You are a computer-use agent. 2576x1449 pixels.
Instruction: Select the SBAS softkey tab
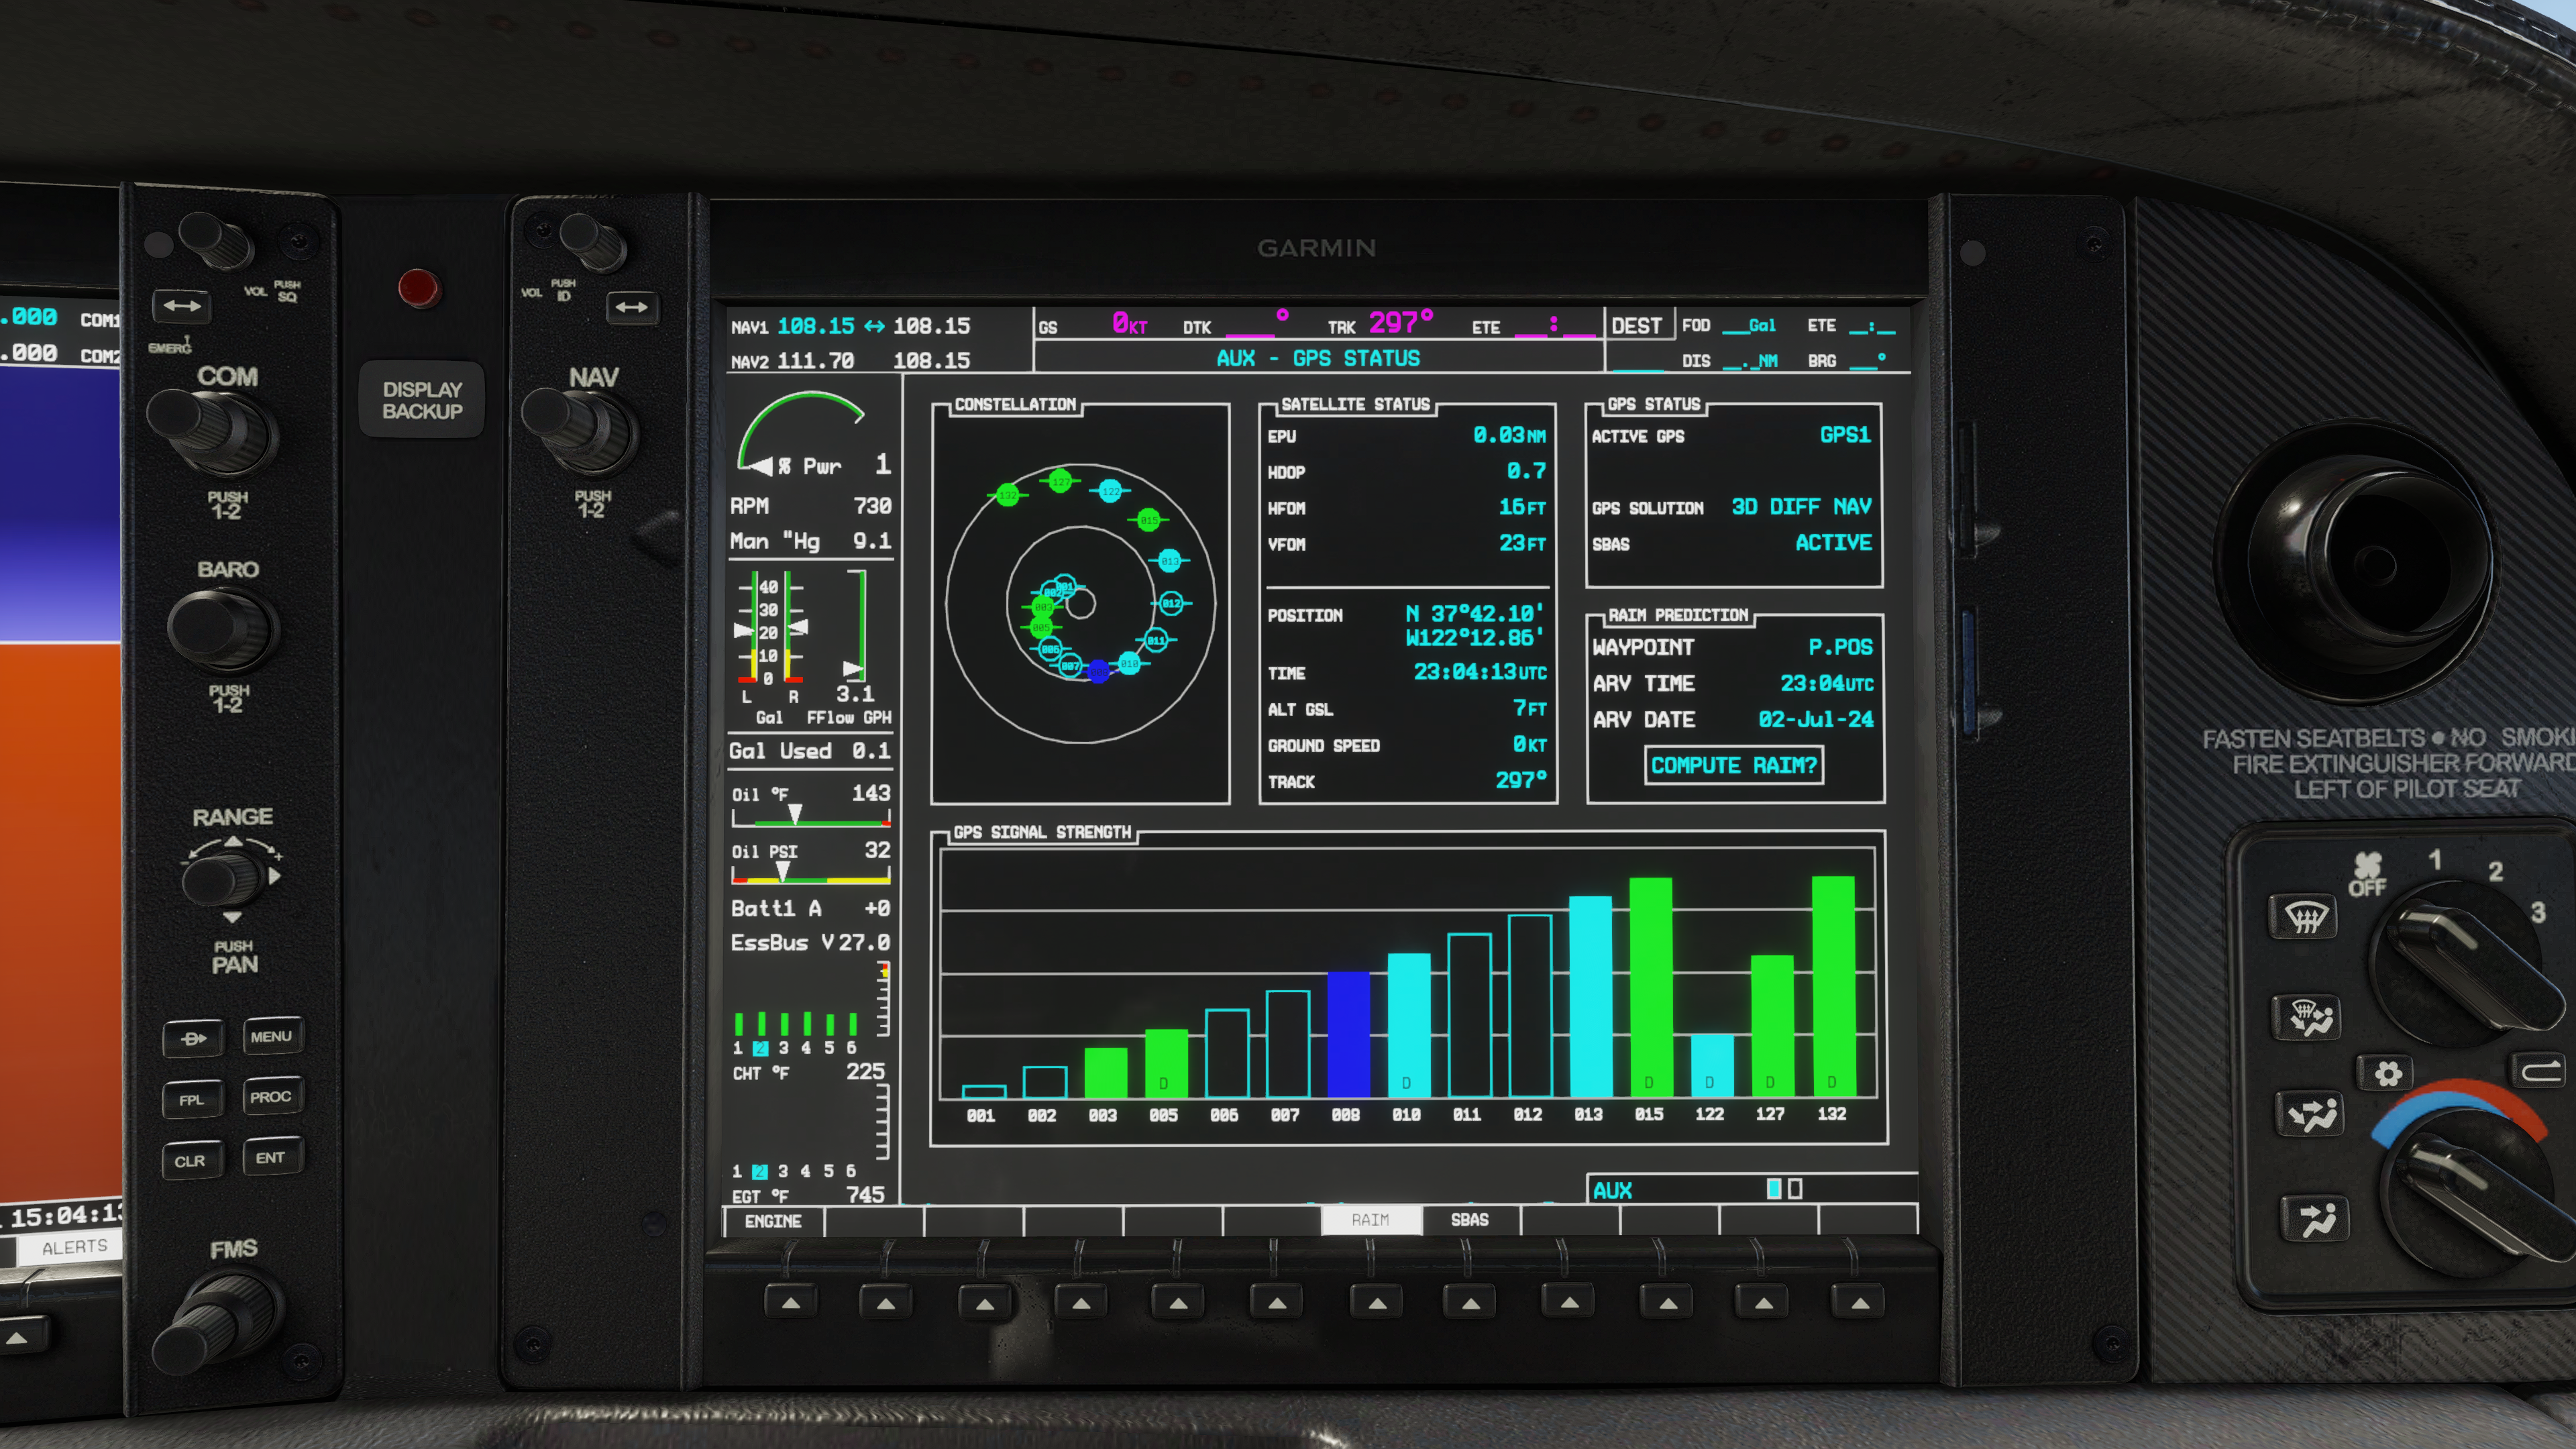pyautogui.click(x=1469, y=1219)
